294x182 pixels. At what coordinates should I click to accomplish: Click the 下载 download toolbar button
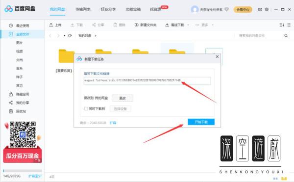click(x=77, y=25)
